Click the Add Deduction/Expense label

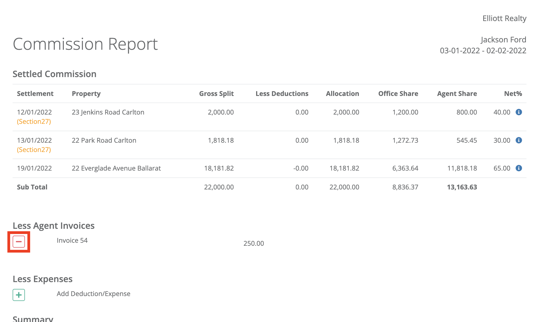(x=93, y=294)
